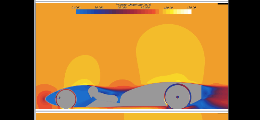
Task: Click the lower viewport below the divider
Action: [x=132, y=117]
